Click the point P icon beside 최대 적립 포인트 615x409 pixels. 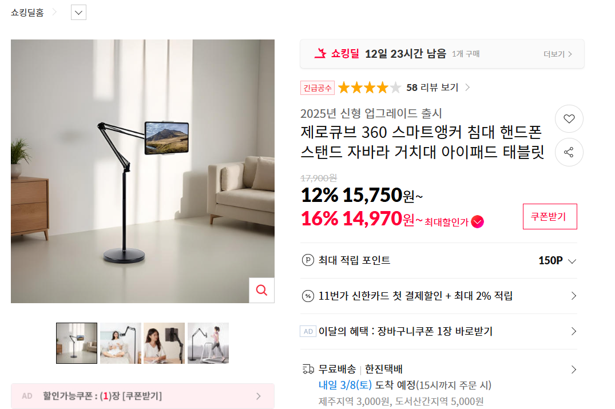coord(308,260)
